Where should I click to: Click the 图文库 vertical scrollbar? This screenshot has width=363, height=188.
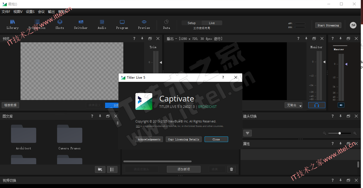(117, 123)
